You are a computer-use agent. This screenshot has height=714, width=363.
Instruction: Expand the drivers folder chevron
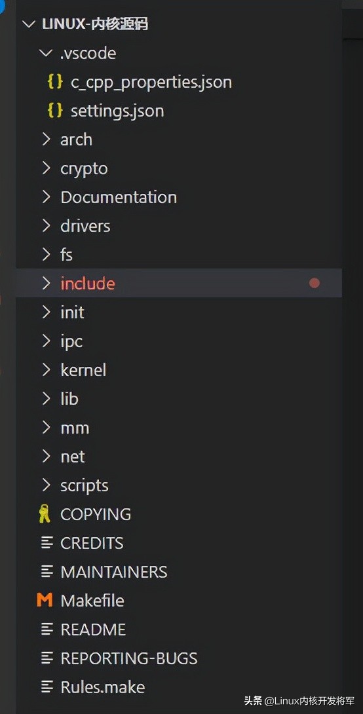[46, 226]
